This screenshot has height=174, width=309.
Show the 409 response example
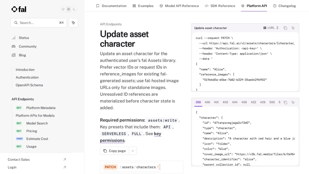pos(244,102)
